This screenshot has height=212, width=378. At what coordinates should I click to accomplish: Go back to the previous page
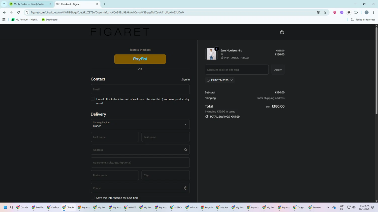click(4, 12)
